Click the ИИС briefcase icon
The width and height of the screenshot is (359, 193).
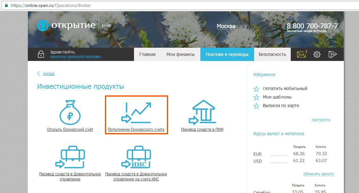pyautogui.click(x=136, y=157)
